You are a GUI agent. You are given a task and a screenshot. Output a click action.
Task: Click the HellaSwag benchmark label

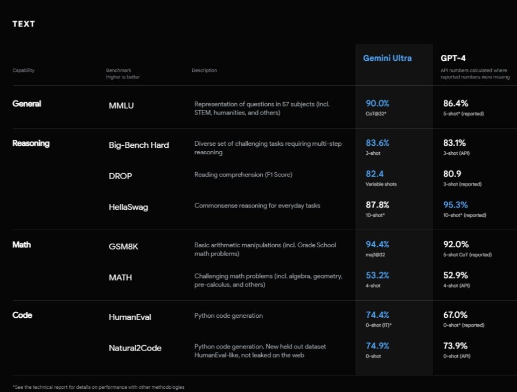(128, 206)
